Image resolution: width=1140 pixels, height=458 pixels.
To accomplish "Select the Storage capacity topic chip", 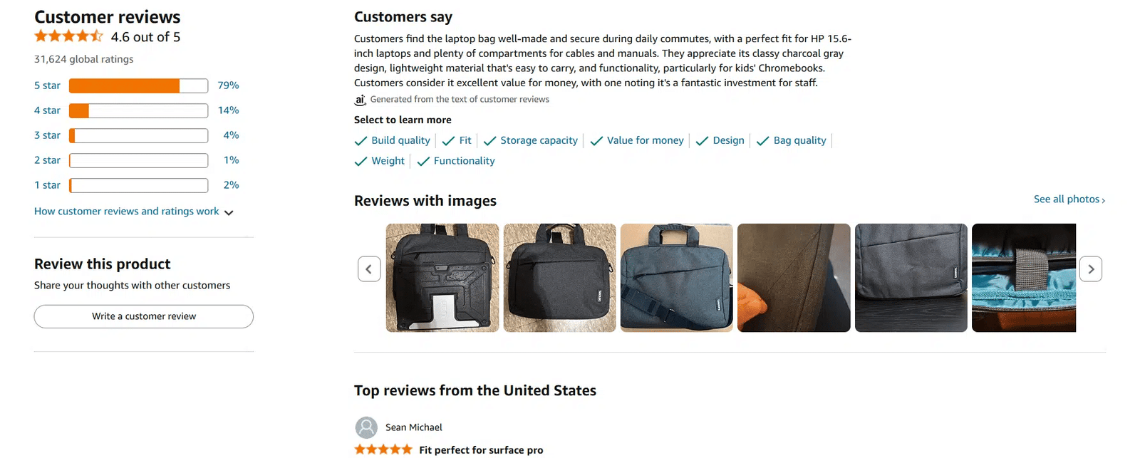I will pos(531,140).
